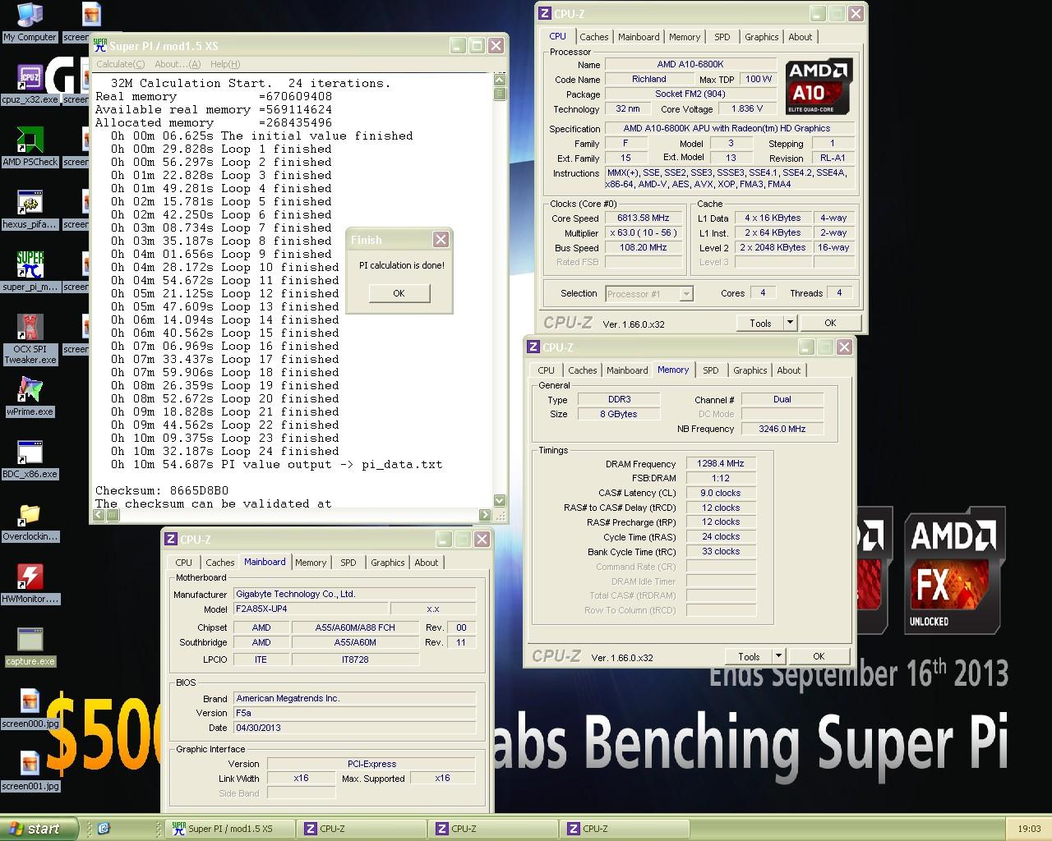Confirm PI calculation done with OK
The width and height of the screenshot is (1052, 841).
399,293
